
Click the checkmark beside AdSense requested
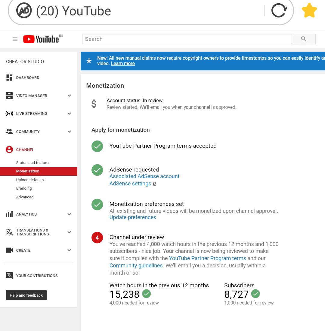[x=97, y=170]
